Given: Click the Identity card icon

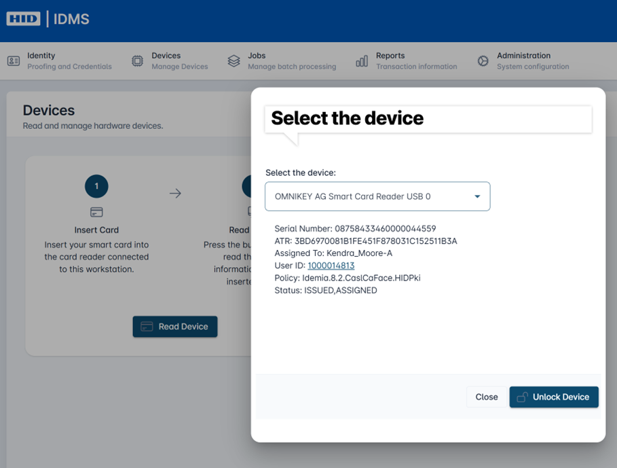Looking at the screenshot, I should point(14,61).
